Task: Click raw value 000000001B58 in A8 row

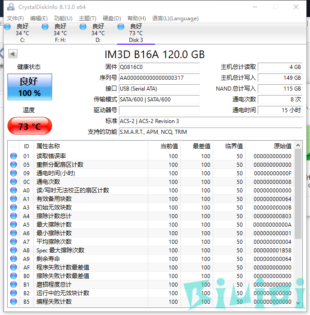Action: coord(272,250)
